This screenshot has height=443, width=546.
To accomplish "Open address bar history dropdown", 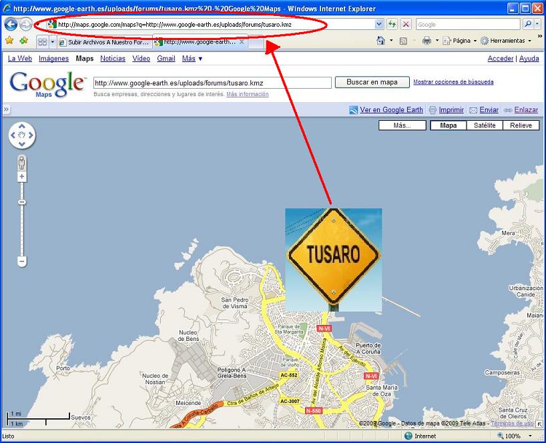I will point(379,24).
